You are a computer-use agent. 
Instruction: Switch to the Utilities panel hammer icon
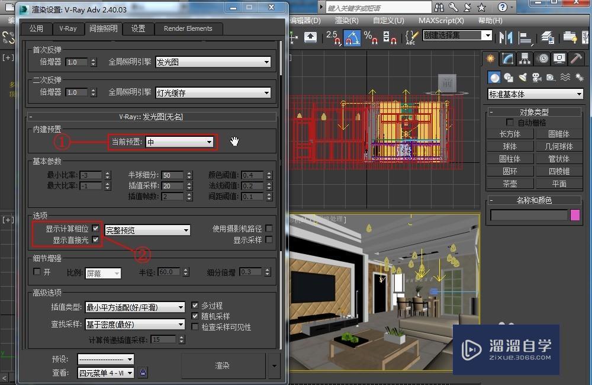coord(574,59)
